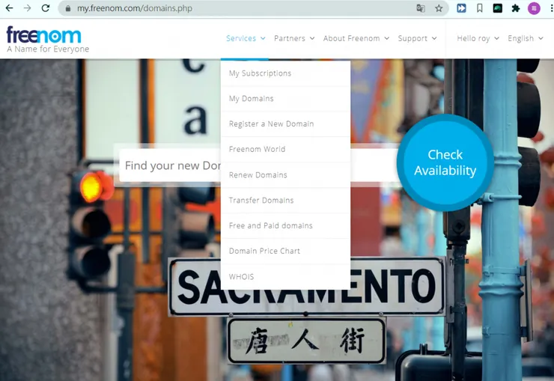Open the Domain Price Chart item
This screenshot has width=554, height=381.
click(285, 251)
